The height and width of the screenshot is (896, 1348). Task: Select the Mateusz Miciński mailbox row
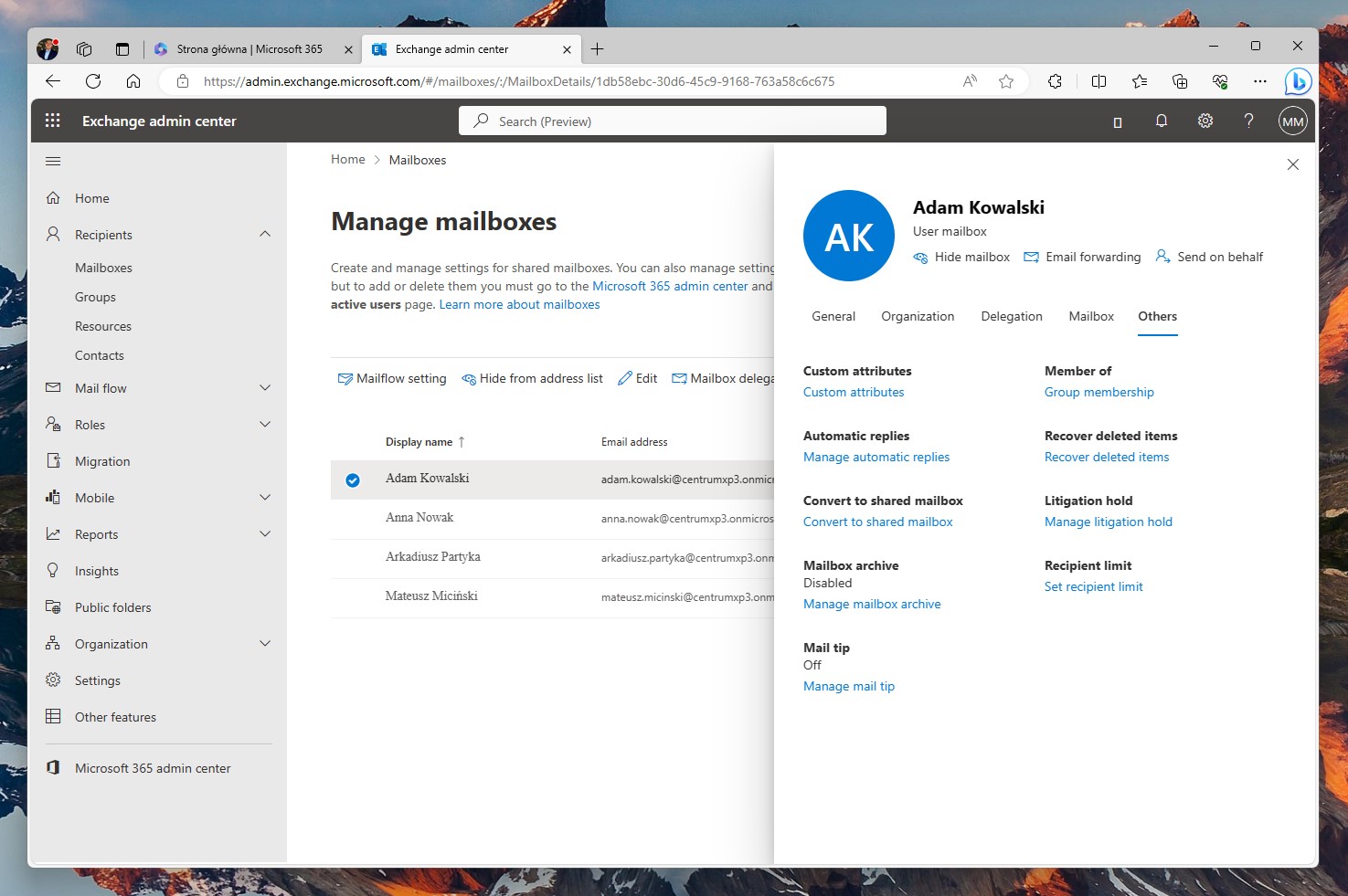coord(552,597)
